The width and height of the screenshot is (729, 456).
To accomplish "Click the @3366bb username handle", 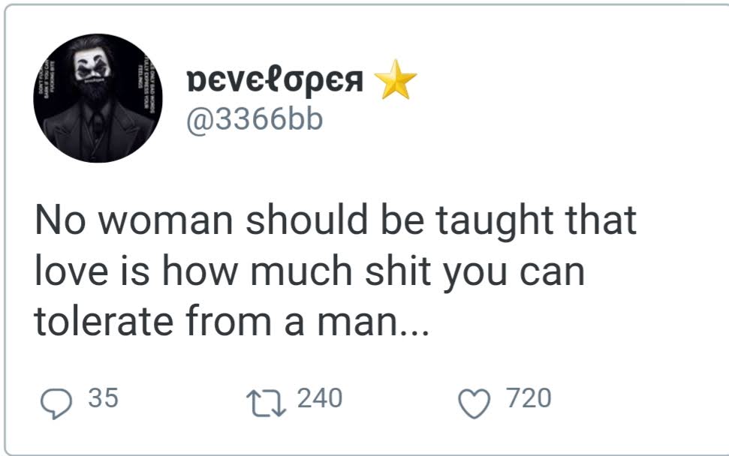I will pos(253,118).
